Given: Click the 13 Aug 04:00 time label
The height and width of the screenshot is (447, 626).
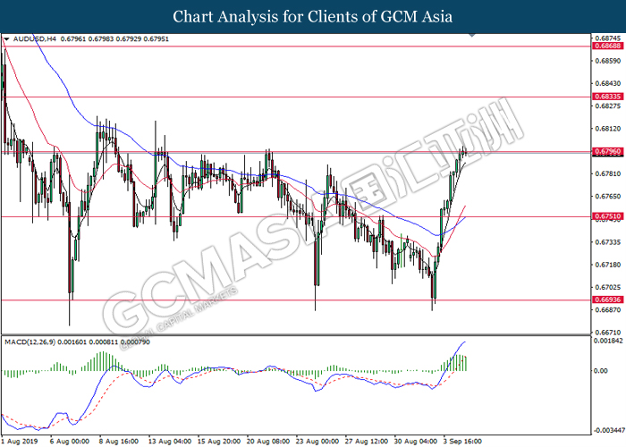Looking at the screenshot, I should pos(170,442).
